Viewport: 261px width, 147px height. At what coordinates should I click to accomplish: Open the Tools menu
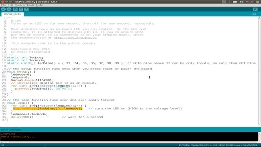click(30, 5)
